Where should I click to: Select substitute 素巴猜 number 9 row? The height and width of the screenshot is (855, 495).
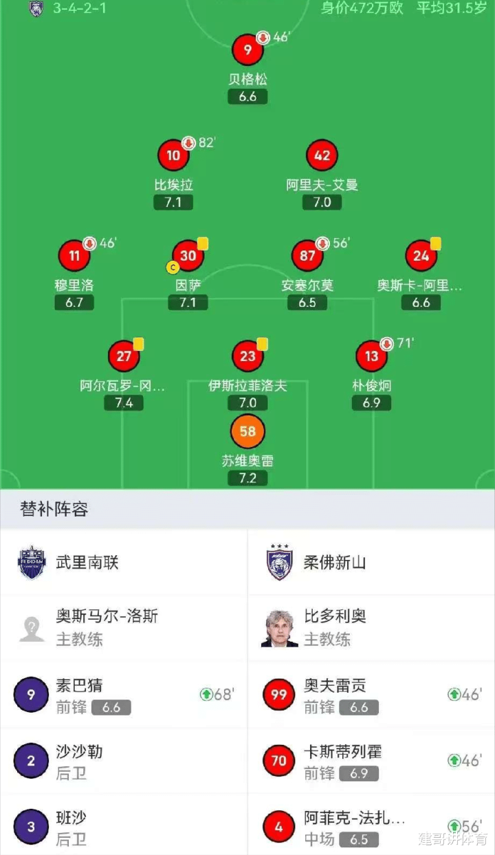[x=124, y=695]
